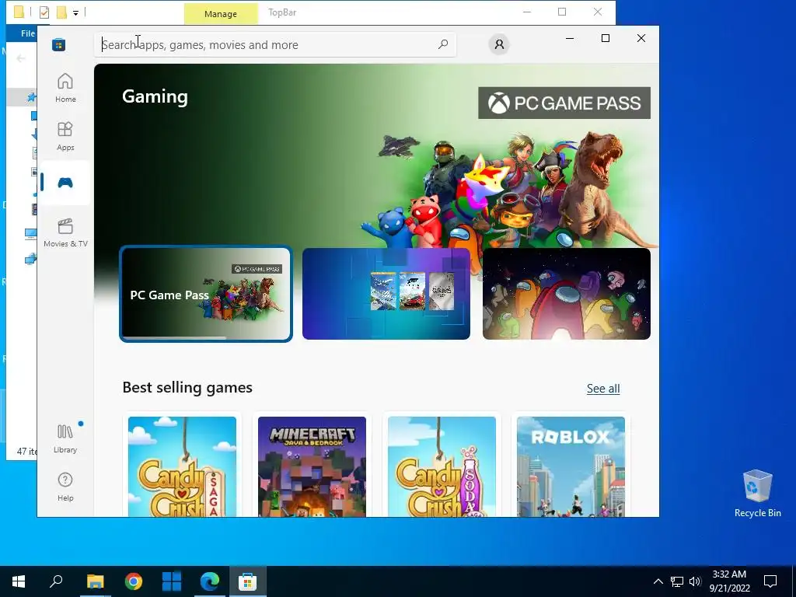Screen dimensions: 796x597
Task: Minimize the Microsoft Store window
Action: 570,38
